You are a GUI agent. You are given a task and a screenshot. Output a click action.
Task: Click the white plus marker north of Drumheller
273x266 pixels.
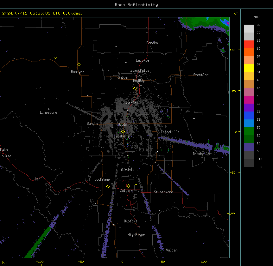pos(194,118)
